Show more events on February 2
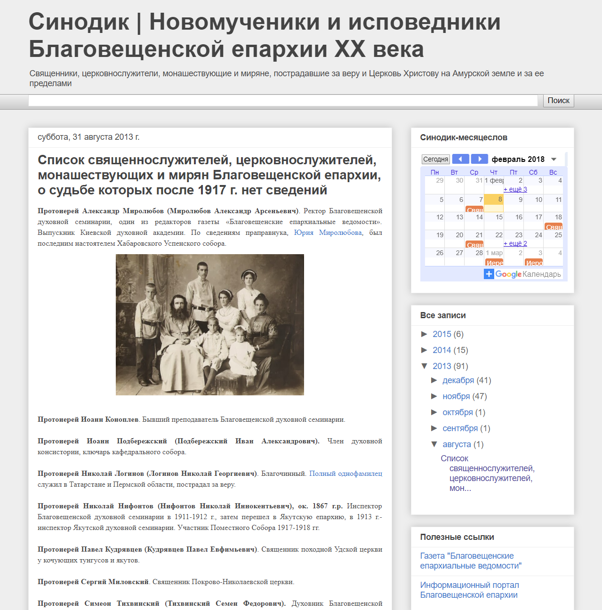The image size is (602, 610). point(515,189)
